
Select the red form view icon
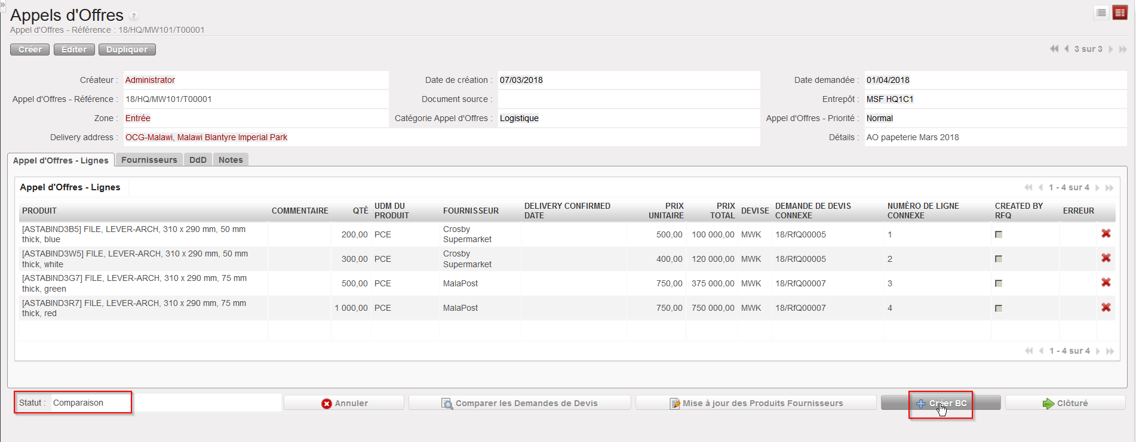tap(1120, 13)
